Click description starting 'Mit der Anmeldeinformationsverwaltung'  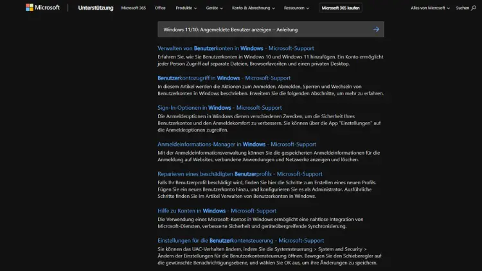point(269,156)
